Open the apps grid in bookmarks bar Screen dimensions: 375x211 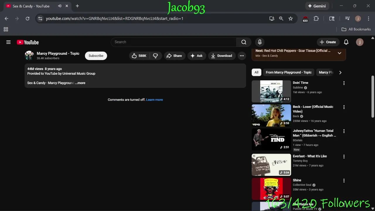click(6, 29)
